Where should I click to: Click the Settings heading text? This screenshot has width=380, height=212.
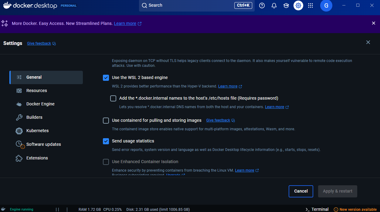click(x=13, y=43)
